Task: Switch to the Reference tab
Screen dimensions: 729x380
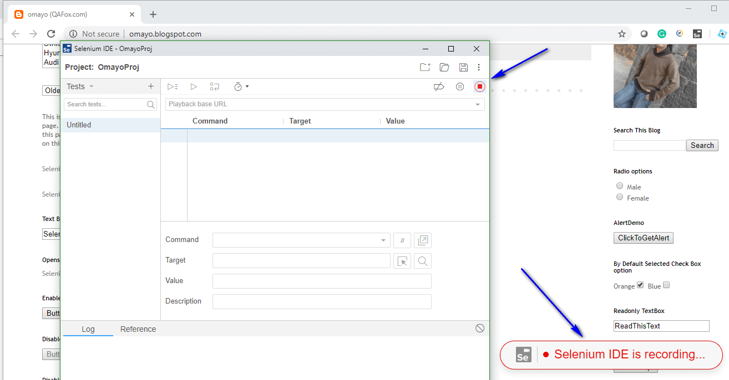Action: tap(138, 328)
